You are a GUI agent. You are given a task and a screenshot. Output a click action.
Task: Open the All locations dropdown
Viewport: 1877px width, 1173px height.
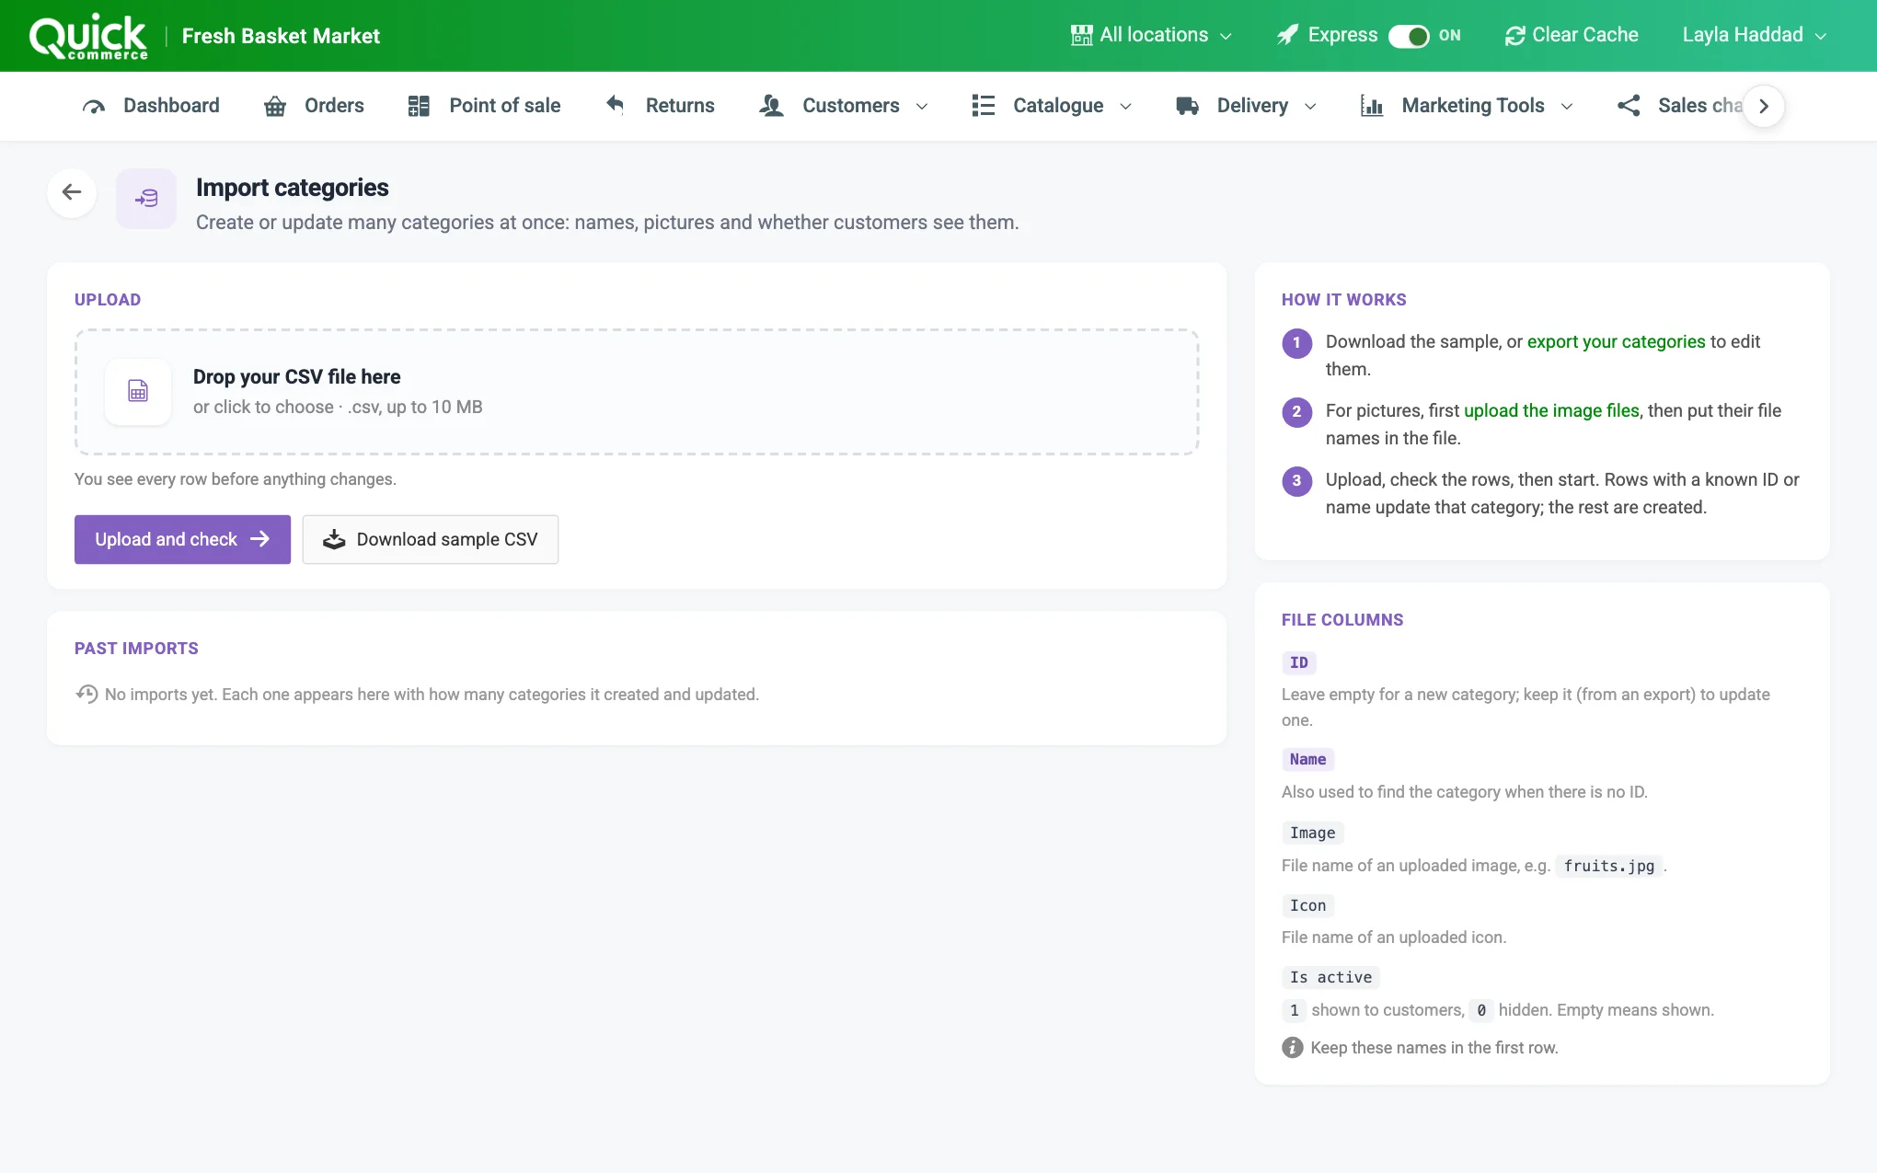(1151, 35)
